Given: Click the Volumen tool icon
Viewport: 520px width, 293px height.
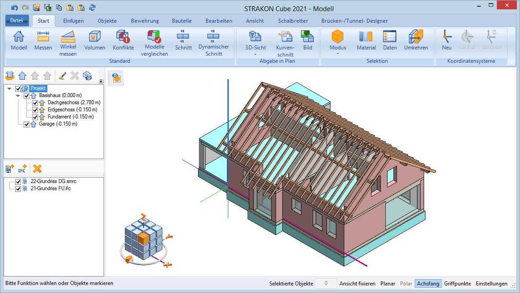Looking at the screenshot, I should point(95,41).
